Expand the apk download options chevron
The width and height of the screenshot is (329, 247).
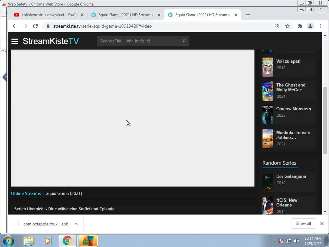point(76,224)
